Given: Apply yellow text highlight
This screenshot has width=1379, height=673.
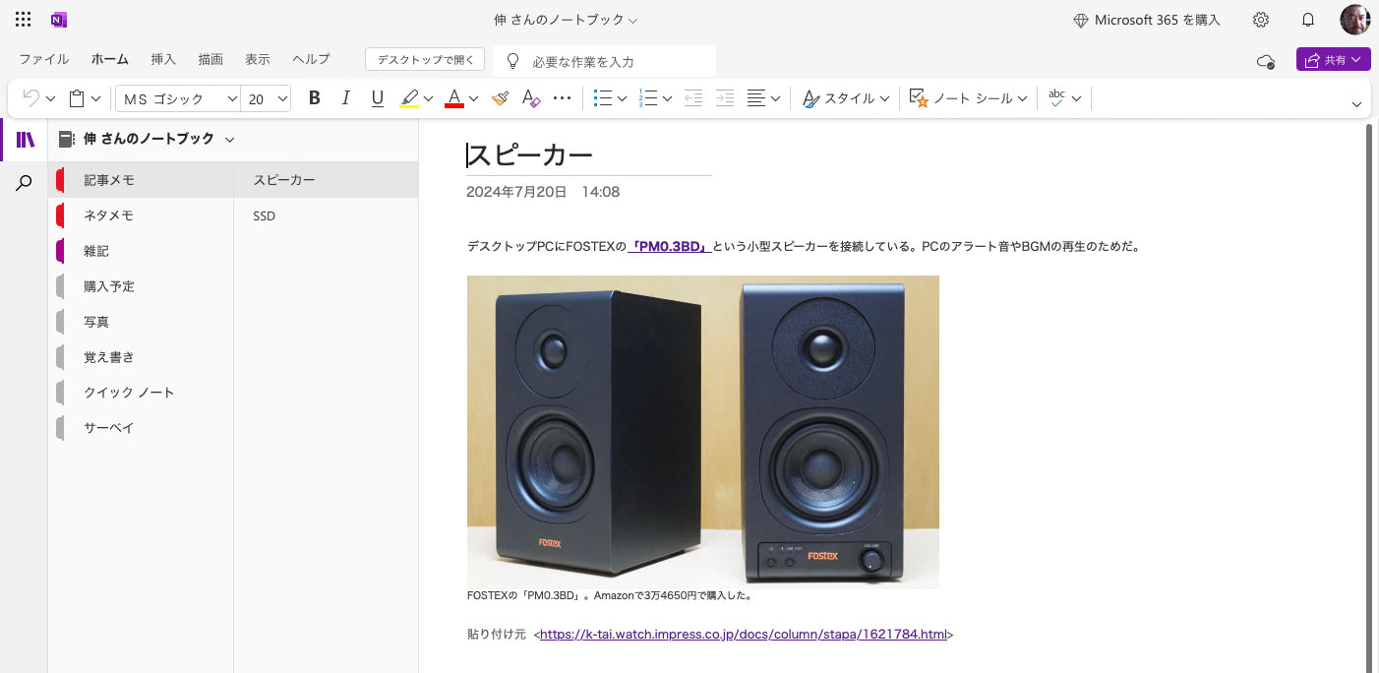Looking at the screenshot, I should pos(410,97).
